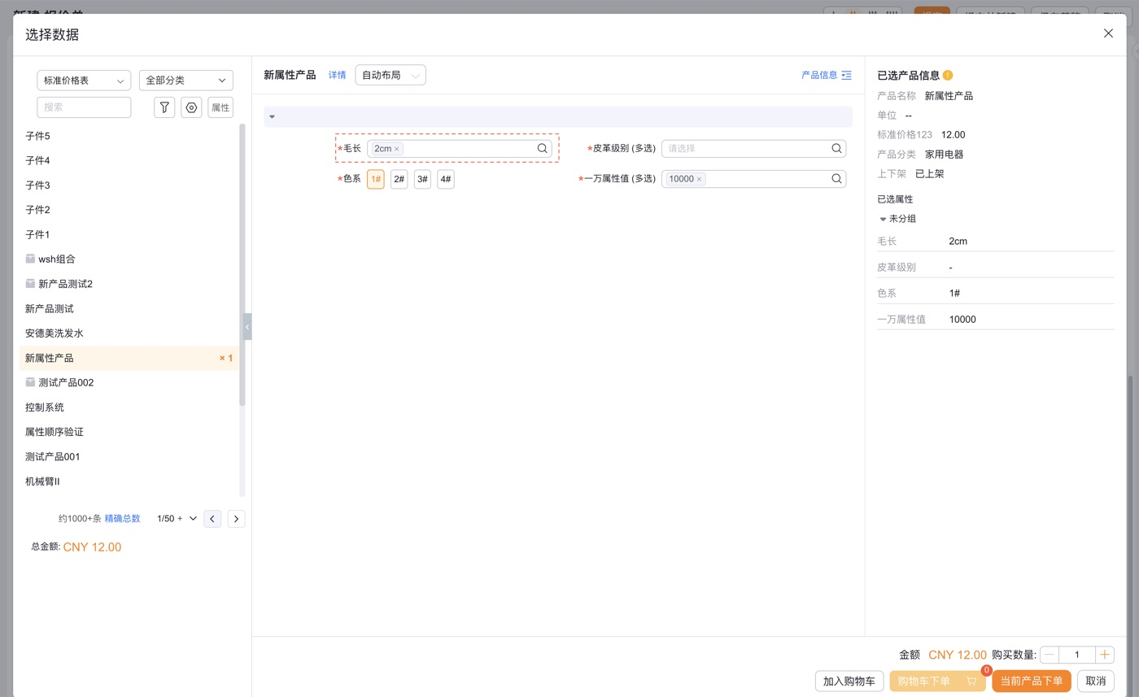Click the filter funnel icon
This screenshot has width=1139, height=697.
(x=164, y=107)
